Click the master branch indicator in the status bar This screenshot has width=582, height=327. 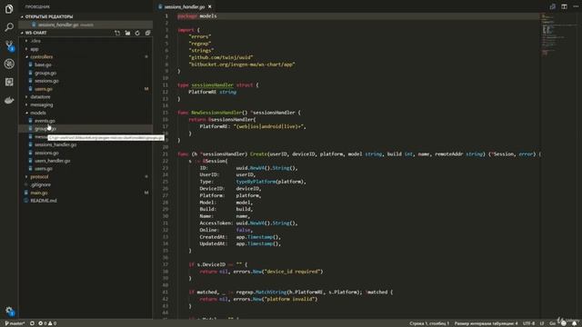[x=15, y=323]
